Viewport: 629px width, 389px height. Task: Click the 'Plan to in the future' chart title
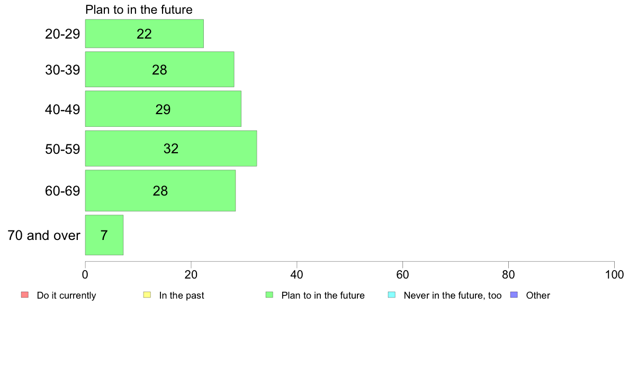tap(139, 10)
